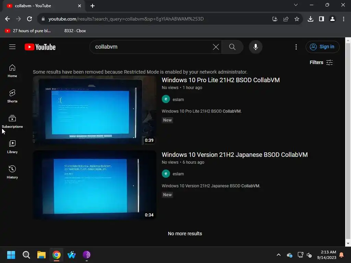Select the collabvm - YouTube tab
The width and height of the screenshot is (351, 263).
click(43, 6)
